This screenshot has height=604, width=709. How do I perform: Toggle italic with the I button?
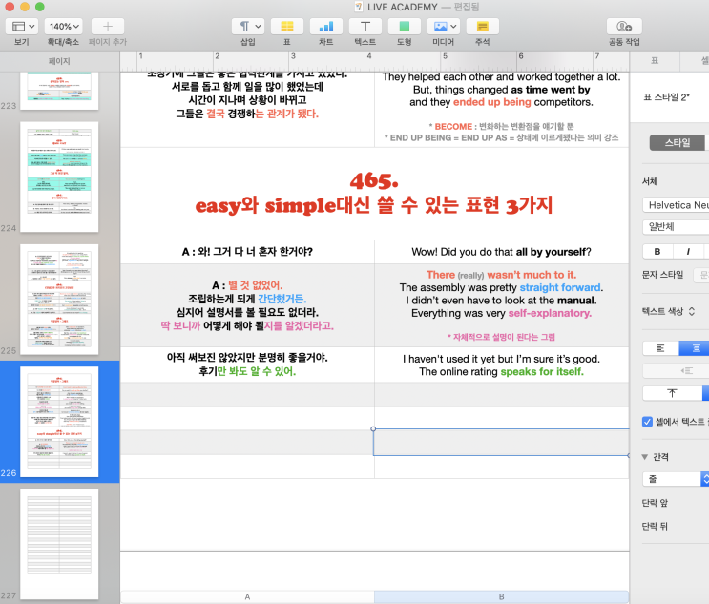coord(688,251)
